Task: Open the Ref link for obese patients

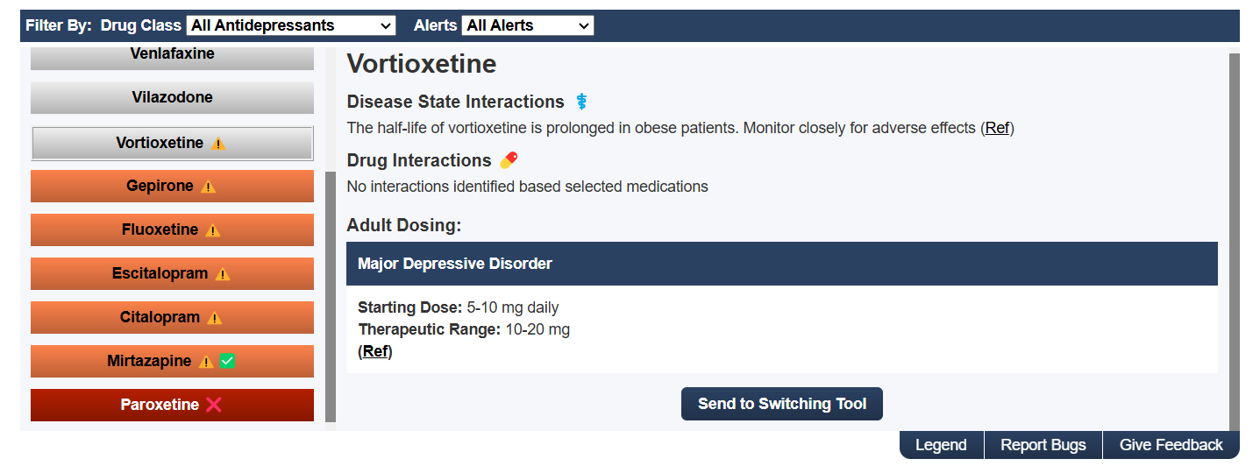Action: 997,128
